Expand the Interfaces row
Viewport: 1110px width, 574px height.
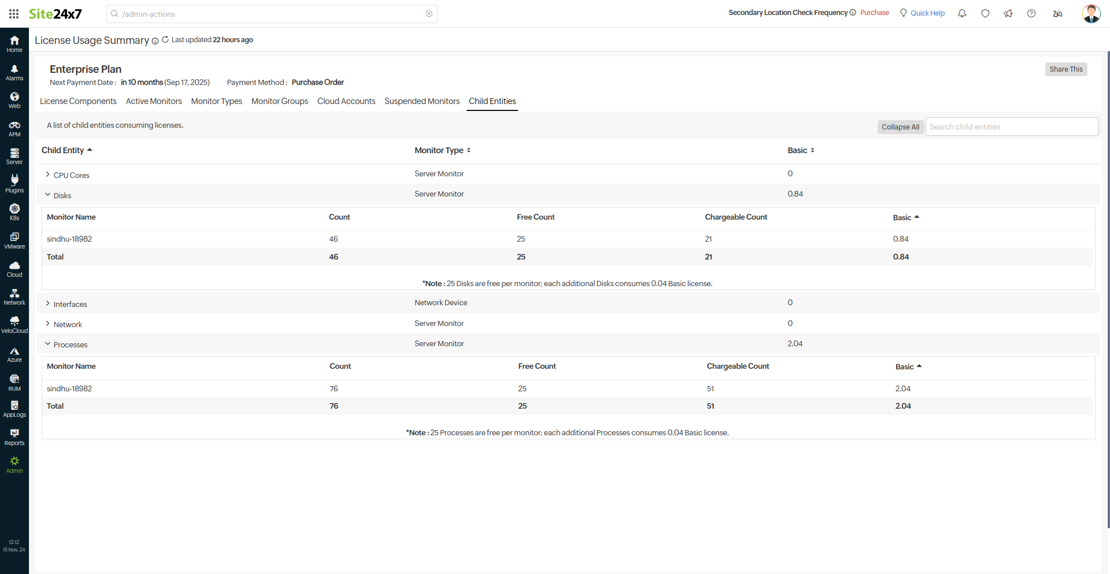(x=48, y=303)
